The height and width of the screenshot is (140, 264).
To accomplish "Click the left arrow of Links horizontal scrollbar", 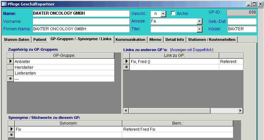I will click(x=126, y=110).
